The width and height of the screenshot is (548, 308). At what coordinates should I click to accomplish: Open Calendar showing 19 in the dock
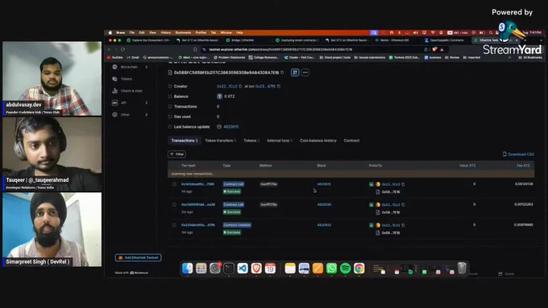270,269
